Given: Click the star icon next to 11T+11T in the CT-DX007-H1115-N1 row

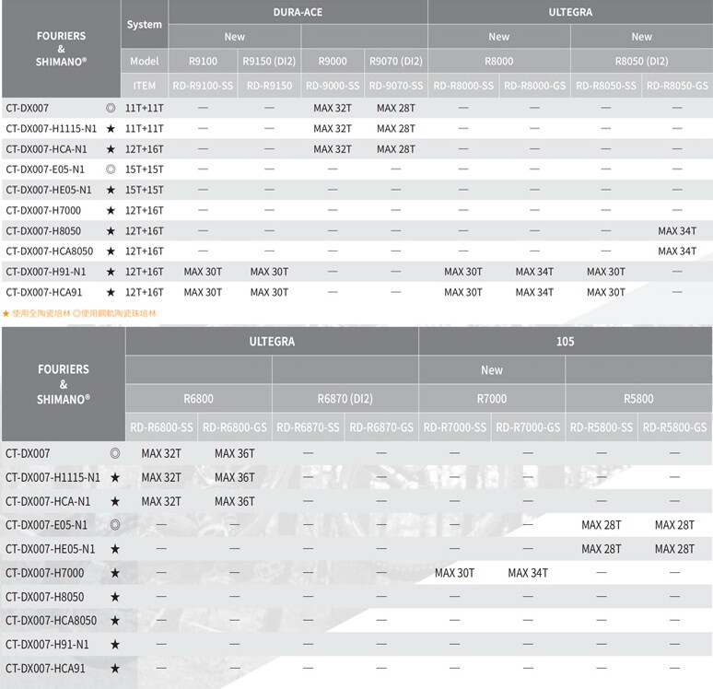Looking at the screenshot, I should 111,129.
